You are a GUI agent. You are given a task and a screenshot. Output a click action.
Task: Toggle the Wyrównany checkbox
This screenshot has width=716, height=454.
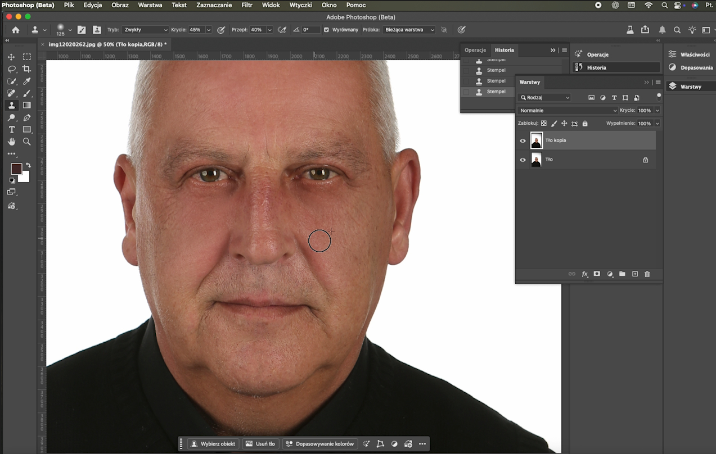pyautogui.click(x=326, y=30)
